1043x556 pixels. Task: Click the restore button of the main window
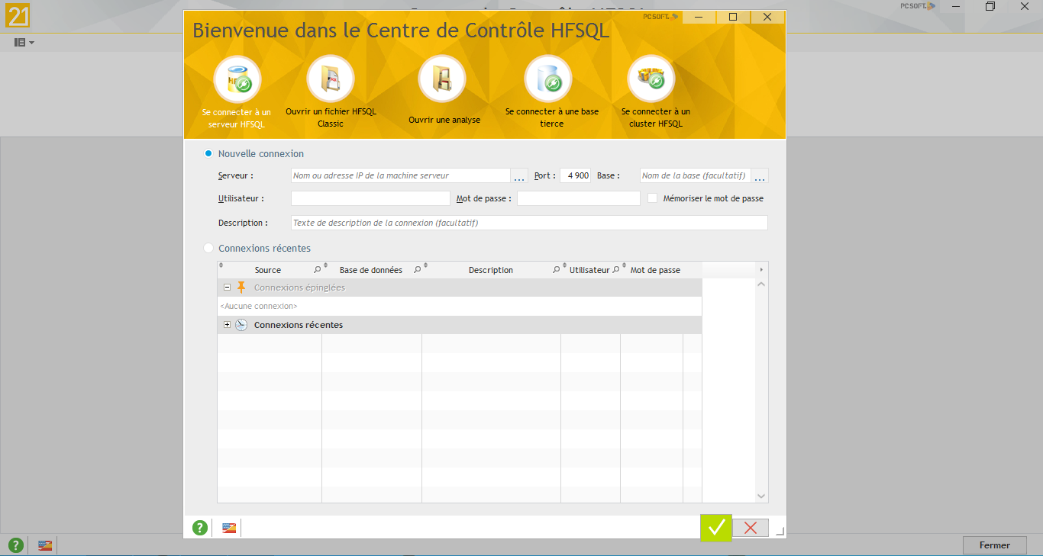pos(990,6)
